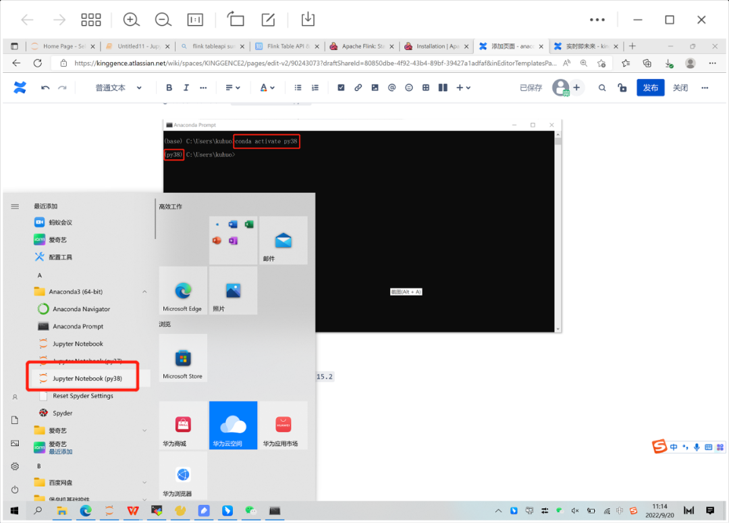This screenshot has height=523, width=729.
Task: Insert a bulleted list
Action: click(x=298, y=88)
